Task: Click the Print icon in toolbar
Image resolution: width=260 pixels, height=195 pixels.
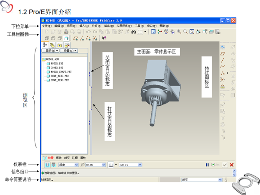Action: pyautogui.click(x=66, y=32)
